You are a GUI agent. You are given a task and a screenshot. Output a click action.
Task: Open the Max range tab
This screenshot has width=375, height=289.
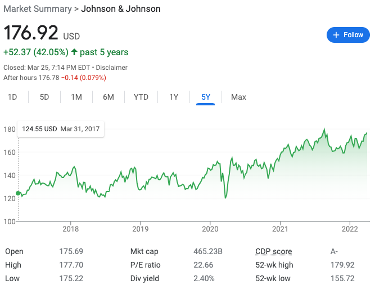[238, 97]
